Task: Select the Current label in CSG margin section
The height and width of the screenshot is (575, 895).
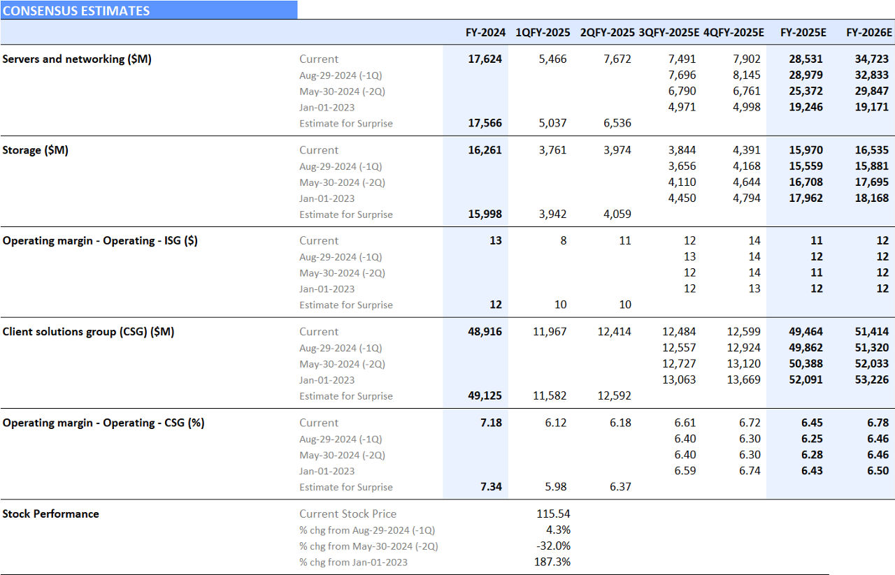Action: tap(319, 423)
